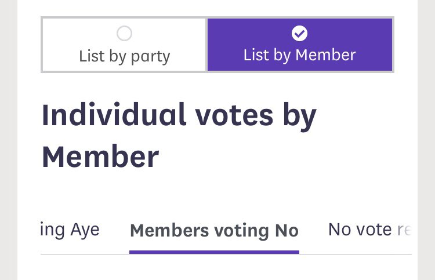Screen dimensions: 435x280
Task: Click the grey divider line under tab strip
Action: [x=355, y=254]
